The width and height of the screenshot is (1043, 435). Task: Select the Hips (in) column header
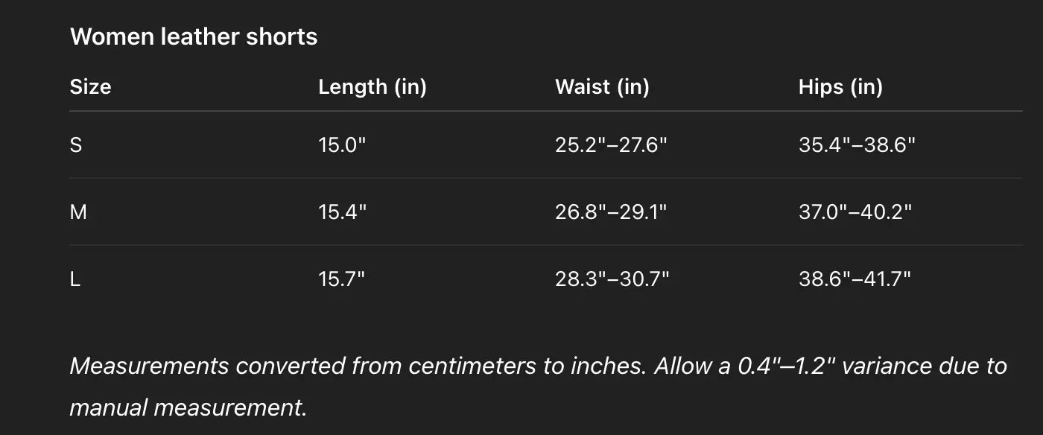[x=840, y=86]
